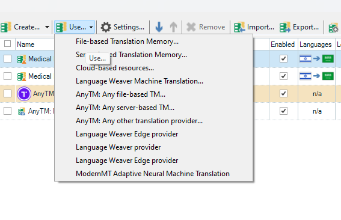Image resolution: width=341 pixels, height=220 pixels.
Task: Click the Export toolbar button
Action: (299, 27)
